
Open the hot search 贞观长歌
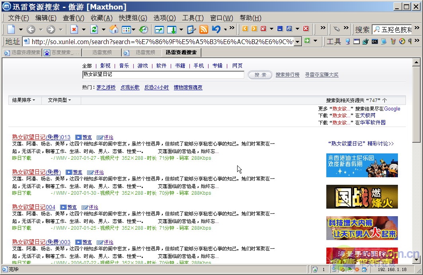click(x=130, y=87)
